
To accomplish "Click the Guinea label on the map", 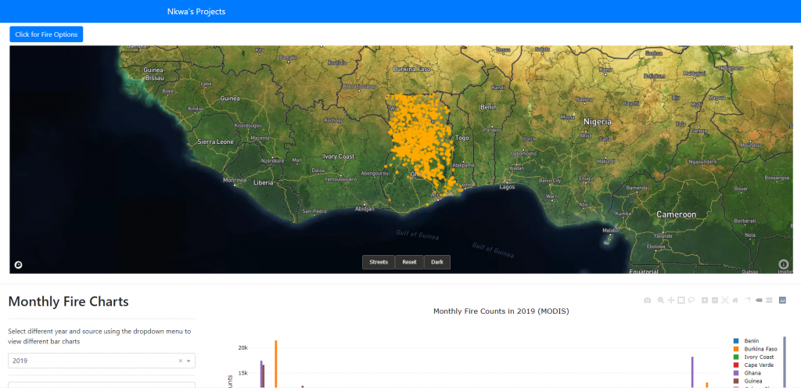I will (229, 99).
